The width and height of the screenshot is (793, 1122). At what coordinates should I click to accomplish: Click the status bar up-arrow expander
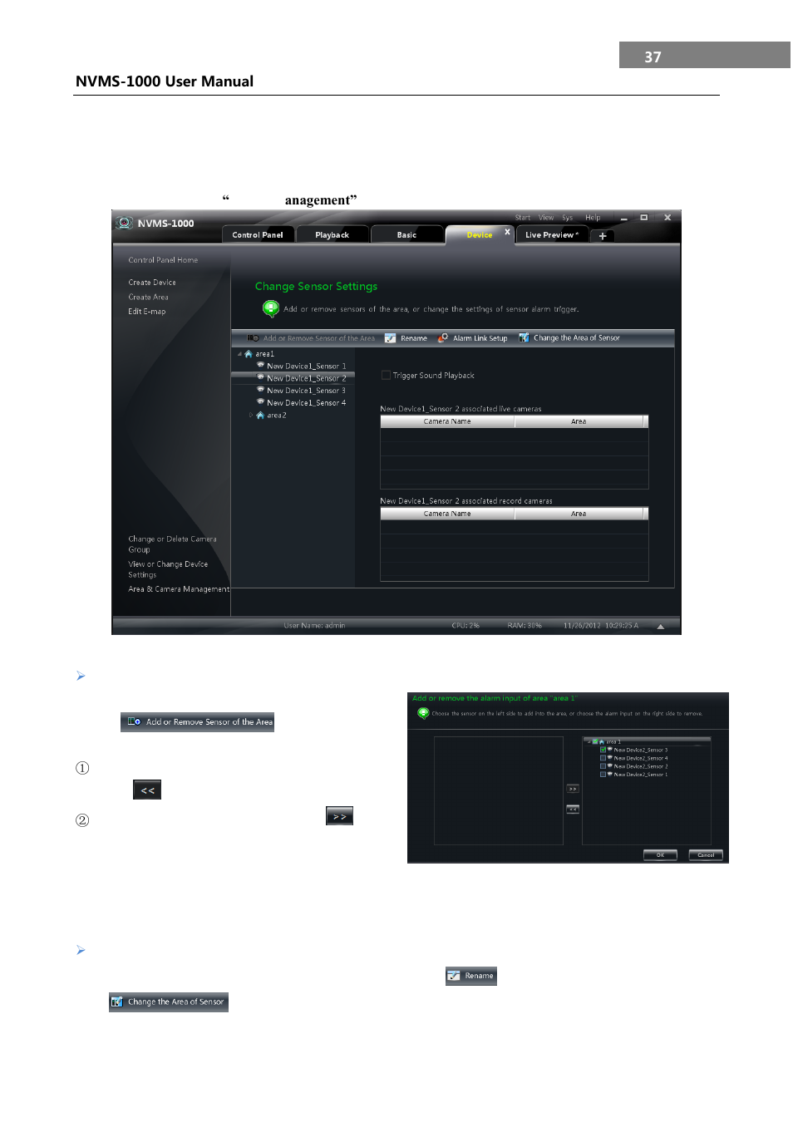pyautogui.click(x=661, y=627)
